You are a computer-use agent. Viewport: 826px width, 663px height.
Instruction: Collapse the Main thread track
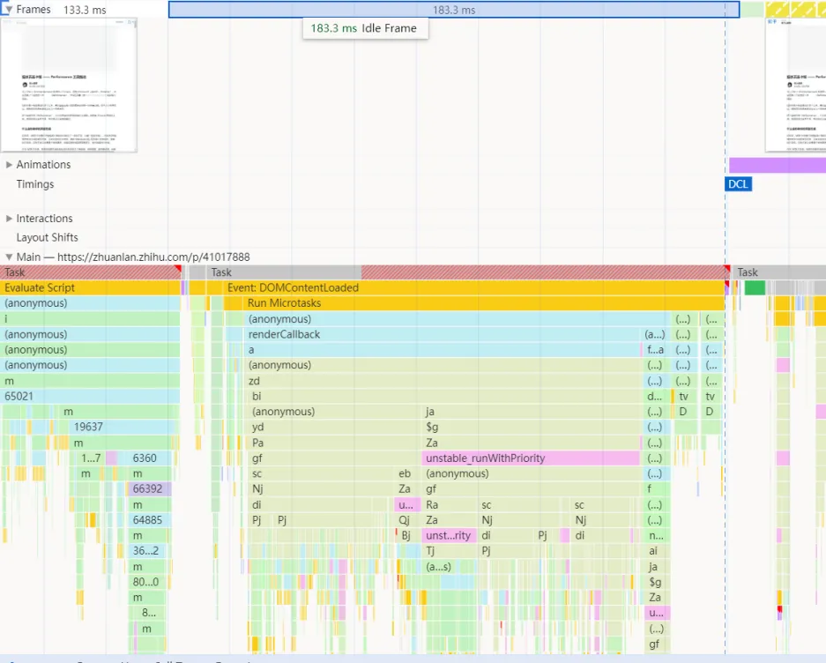click(x=9, y=257)
